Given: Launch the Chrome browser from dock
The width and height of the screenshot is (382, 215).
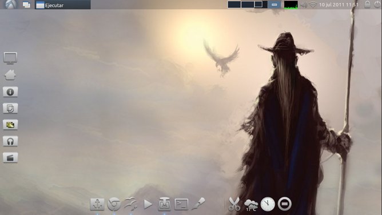Looking at the screenshot, I should pos(114,204).
